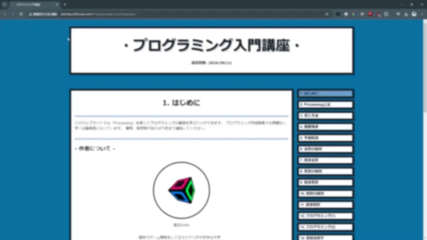Open a new tab with the plus button
This screenshot has width=427, height=240.
coord(65,5)
